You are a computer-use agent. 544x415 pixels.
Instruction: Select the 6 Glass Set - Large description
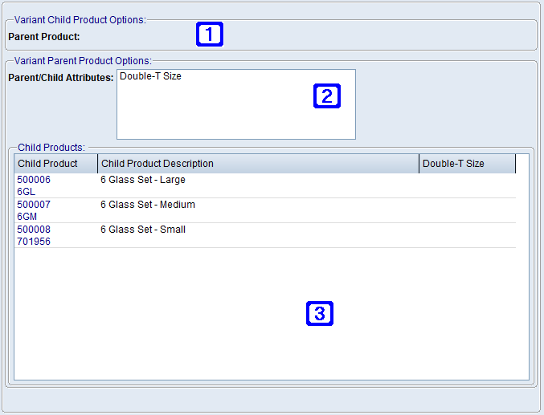[x=142, y=180]
